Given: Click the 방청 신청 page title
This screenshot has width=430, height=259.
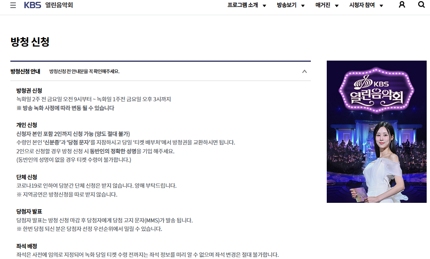Looking at the screenshot, I should 30,42.
